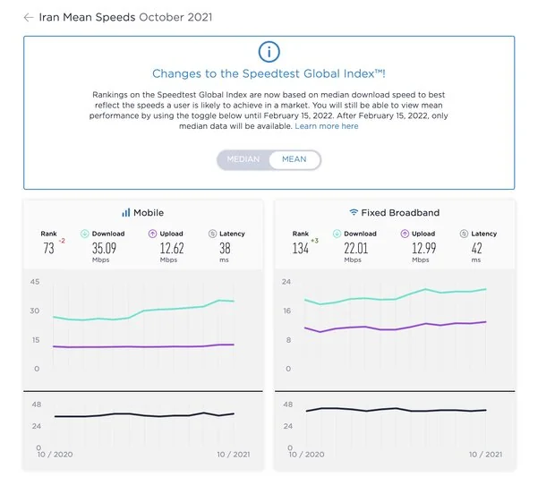555x477 pixels.
Task: Open the Learn more here link
Action: 327,126
